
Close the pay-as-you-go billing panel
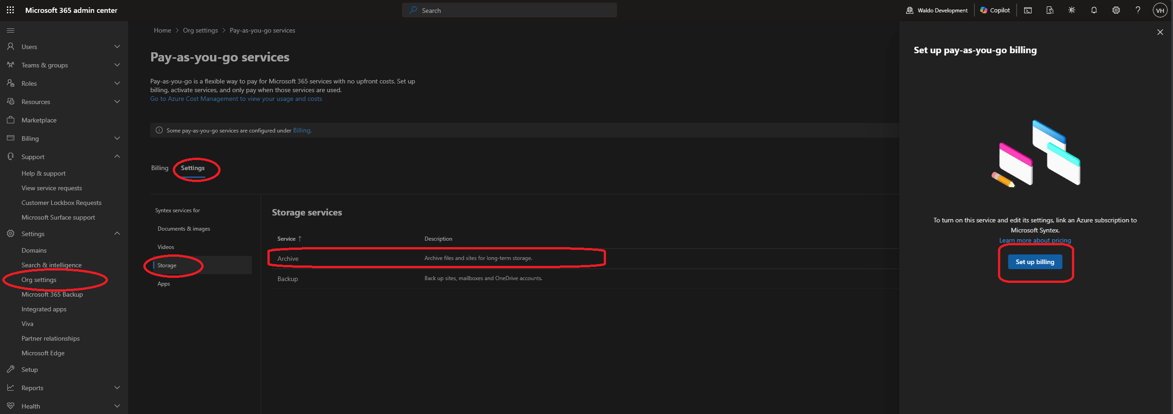pos(1160,32)
